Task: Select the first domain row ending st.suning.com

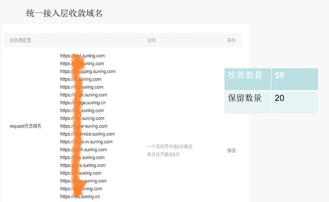Action: (82, 56)
